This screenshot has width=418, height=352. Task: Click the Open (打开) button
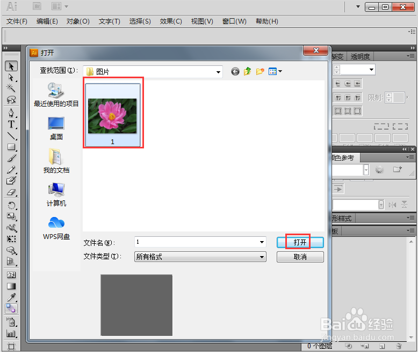tap(300, 242)
